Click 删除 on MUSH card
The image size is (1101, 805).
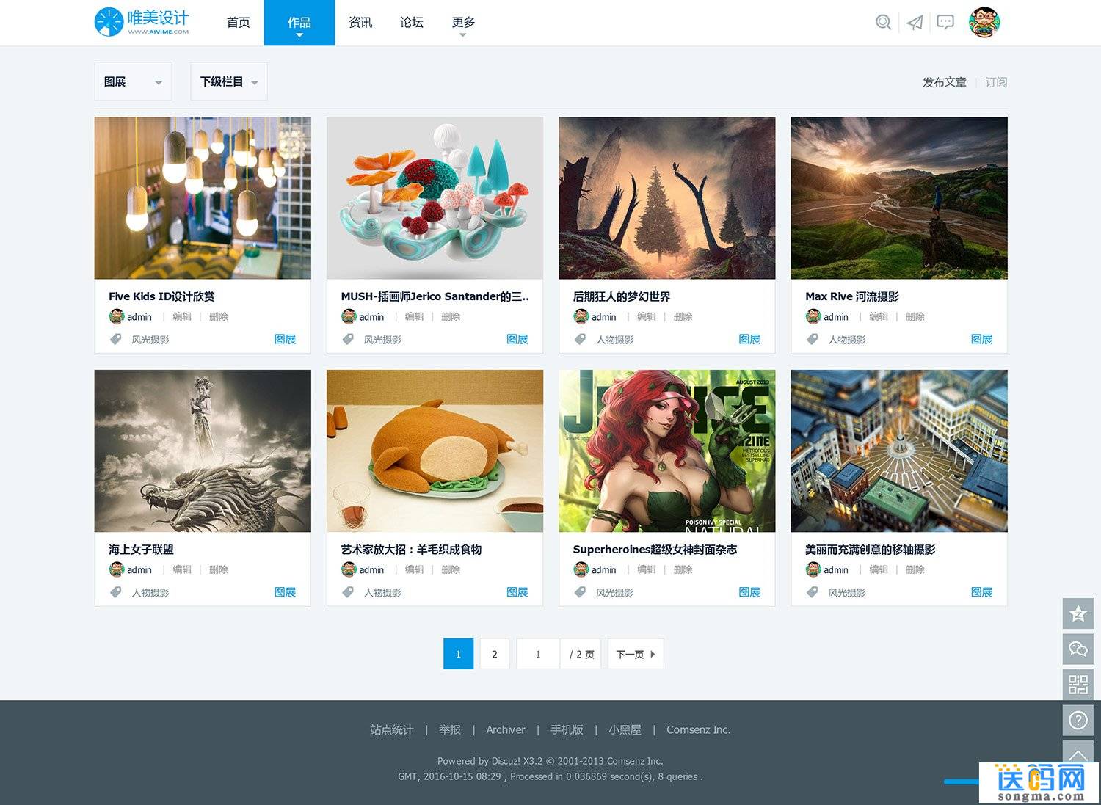[x=451, y=316]
